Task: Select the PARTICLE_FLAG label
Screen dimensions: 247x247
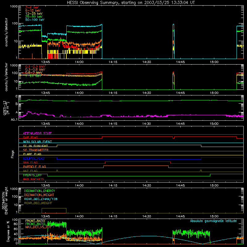Action: 35,167
